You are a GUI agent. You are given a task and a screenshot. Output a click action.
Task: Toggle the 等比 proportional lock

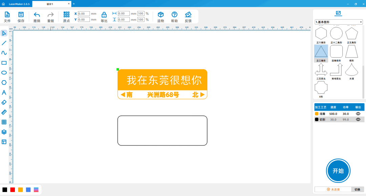104,16
